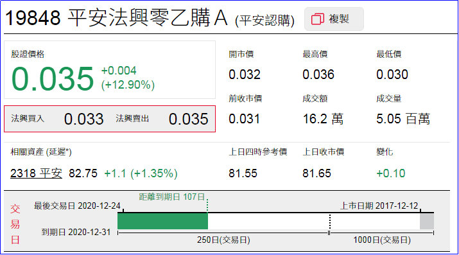The width and height of the screenshot is (459, 255).
Task: Click the 距離到期日 107日 timeline marker
Action: click(x=172, y=197)
